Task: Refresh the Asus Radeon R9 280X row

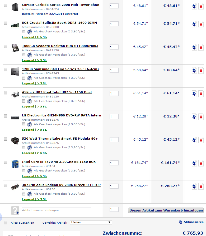Action: 194,186
